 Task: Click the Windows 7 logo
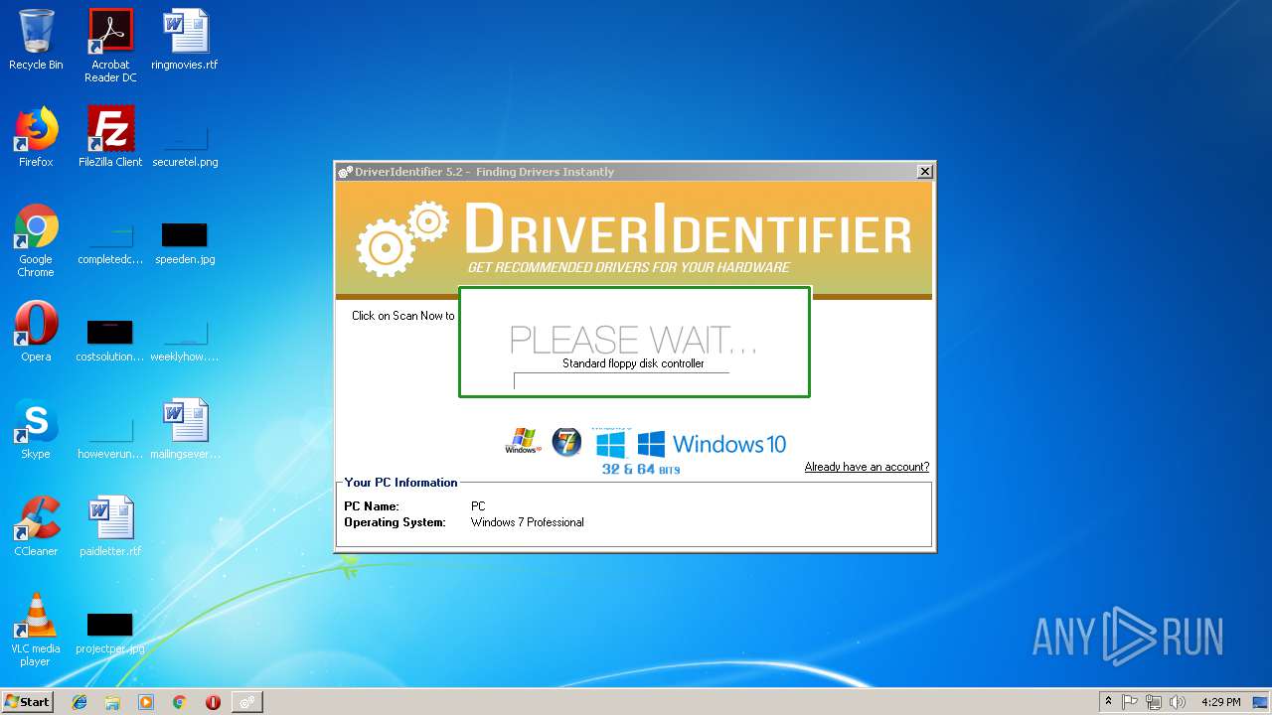566,442
